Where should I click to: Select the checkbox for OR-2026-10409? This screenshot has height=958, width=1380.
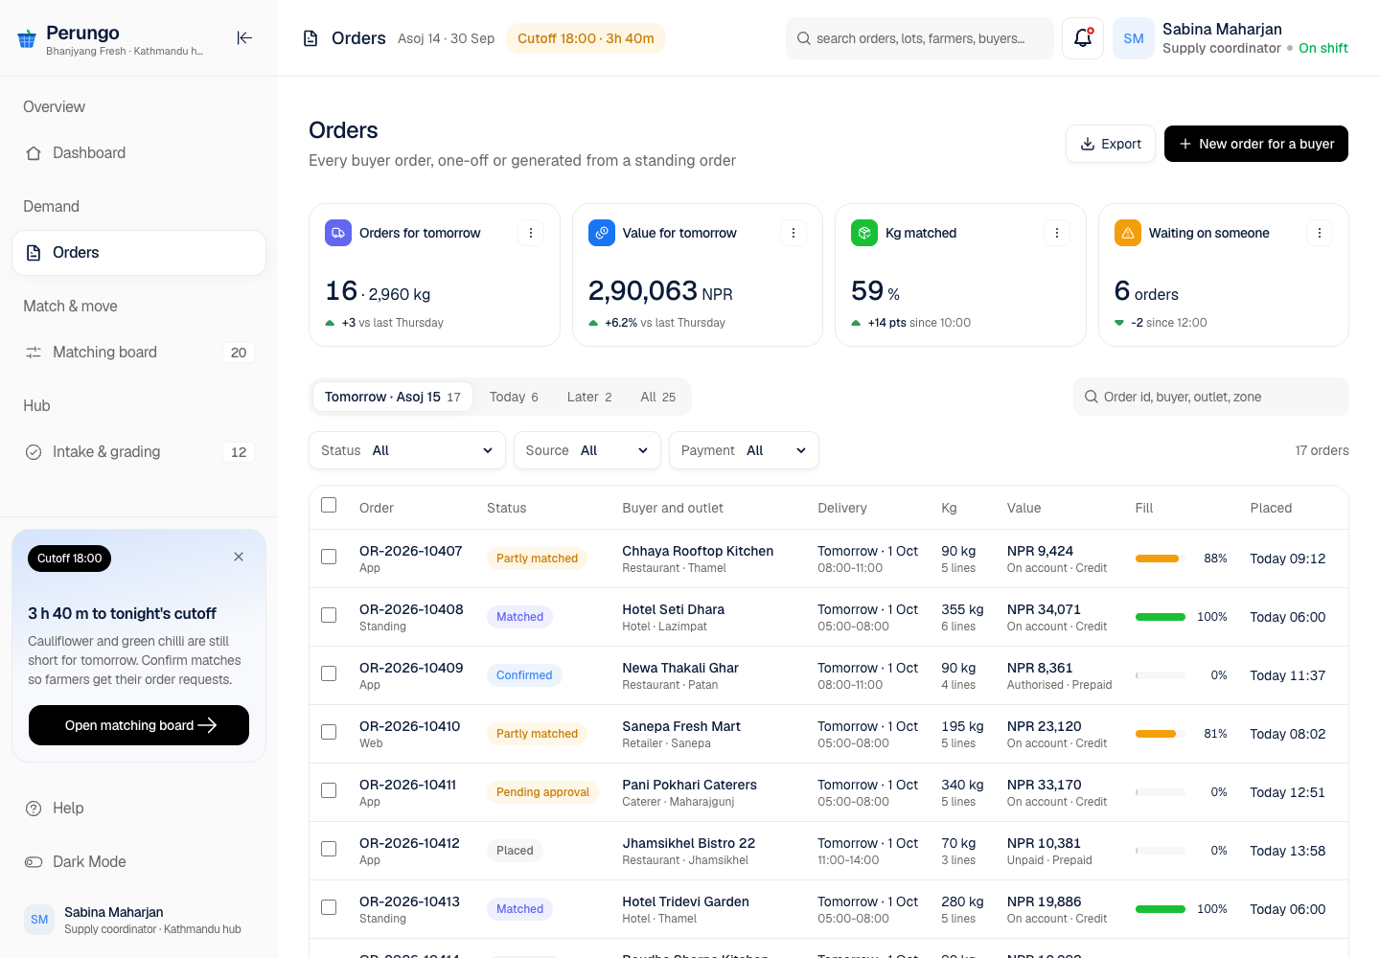pos(329,673)
